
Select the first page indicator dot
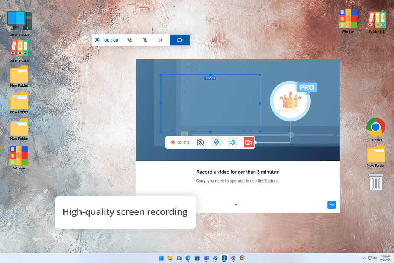click(236, 205)
